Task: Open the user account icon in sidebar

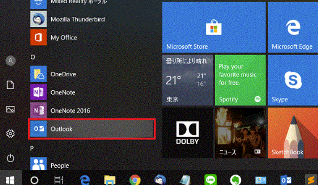Action: tap(11, 60)
